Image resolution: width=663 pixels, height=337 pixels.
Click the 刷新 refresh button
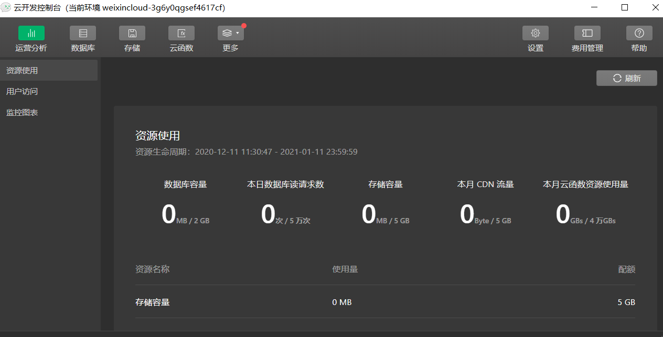(627, 78)
